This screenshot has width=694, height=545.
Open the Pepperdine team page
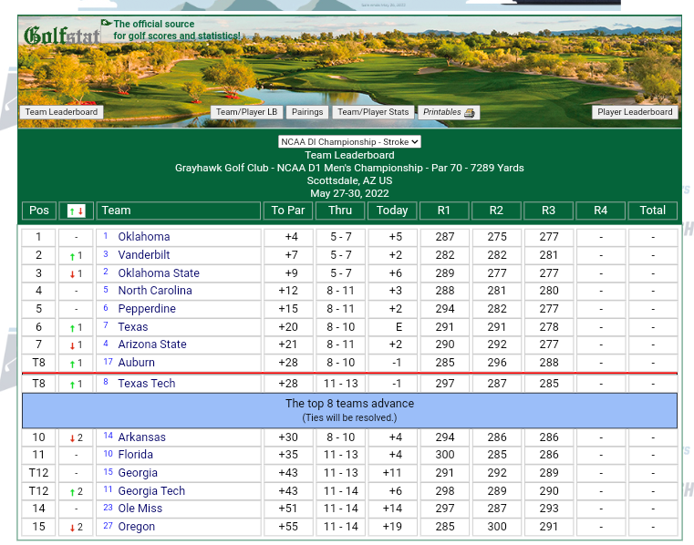146,309
